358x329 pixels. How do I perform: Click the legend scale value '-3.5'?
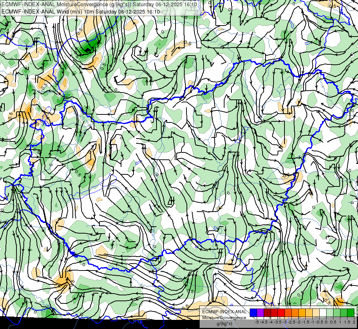[x=278, y=322]
